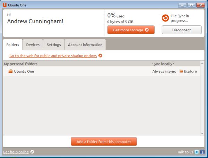The image size is (208, 158).
Task: Close the Ubuntu One window
Action: (x=201, y=5)
